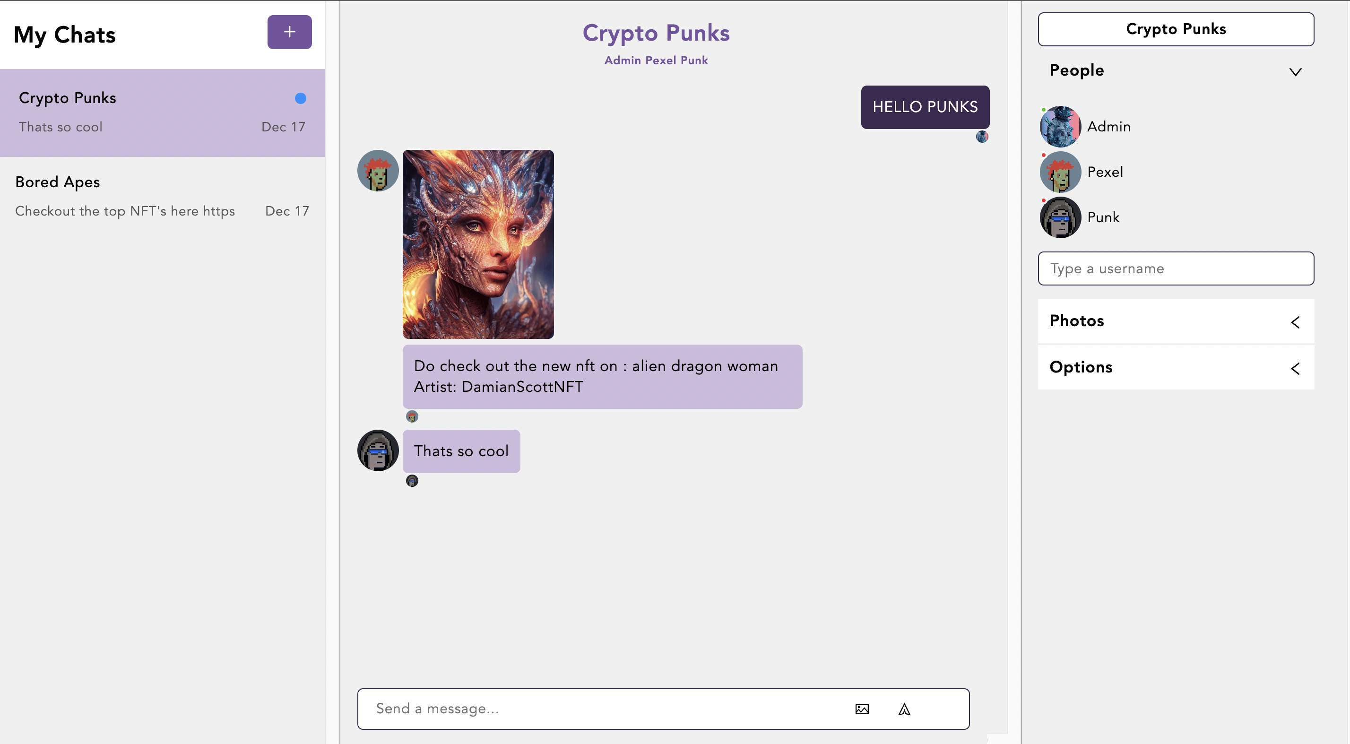The width and height of the screenshot is (1350, 744).
Task: Open the Crypto Punks chat
Action: click(163, 112)
